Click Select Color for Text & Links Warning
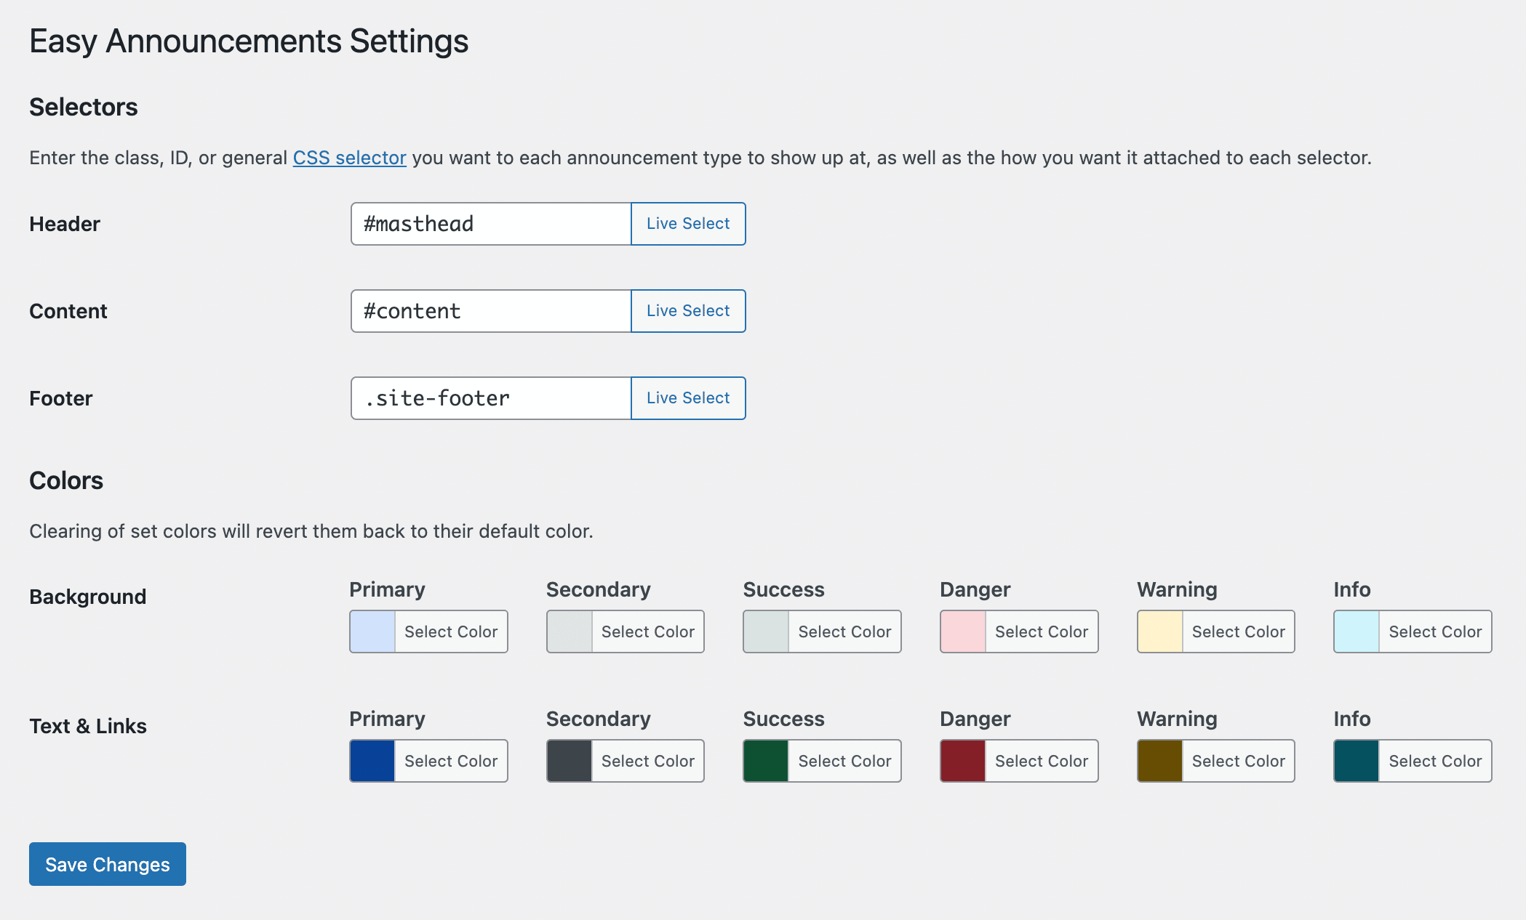The width and height of the screenshot is (1526, 920). pyautogui.click(x=1239, y=761)
